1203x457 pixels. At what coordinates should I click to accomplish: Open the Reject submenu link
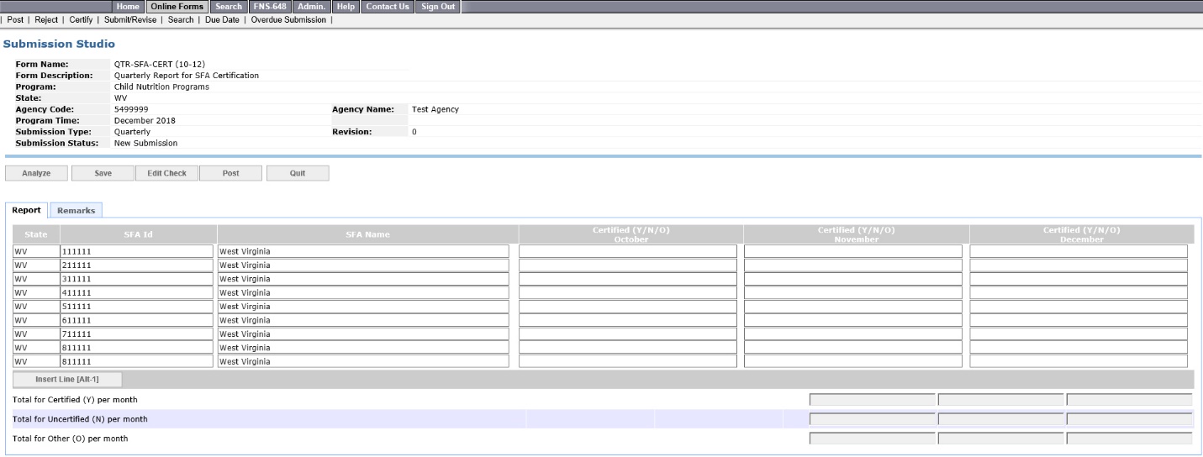tap(46, 19)
